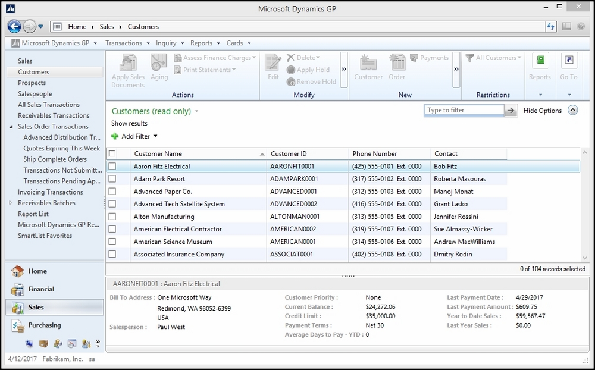595x370 pixels.
Task: Open the Financial navigation pane button
Action: 54,289
